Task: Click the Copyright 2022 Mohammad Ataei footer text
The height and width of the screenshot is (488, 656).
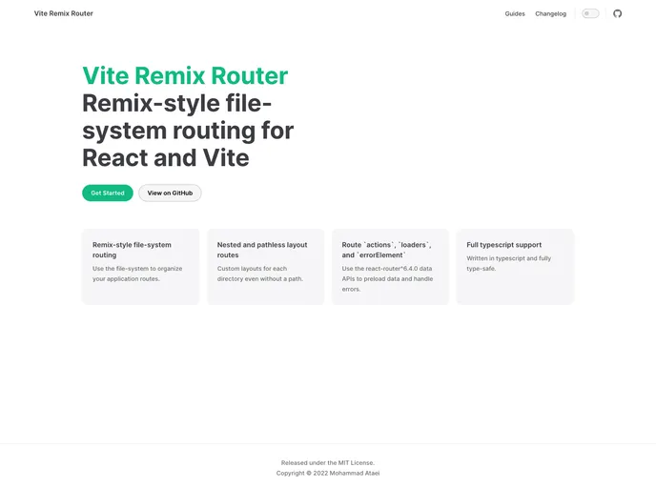Action: click(x=328, y=473)
